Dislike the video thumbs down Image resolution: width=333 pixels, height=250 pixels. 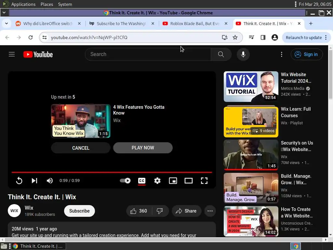160,211
